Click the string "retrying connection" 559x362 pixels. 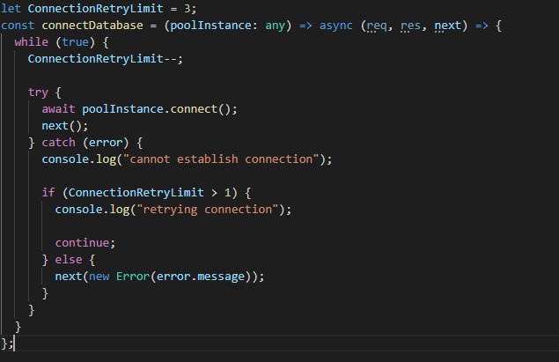pos(207,210)
